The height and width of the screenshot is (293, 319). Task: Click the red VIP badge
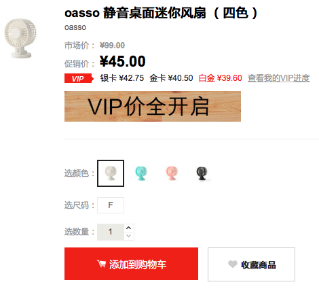[79, 78]
